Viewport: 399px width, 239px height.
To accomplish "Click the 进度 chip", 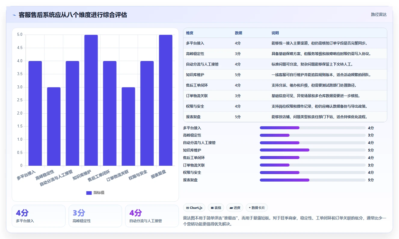I will (x=235, y=208).
